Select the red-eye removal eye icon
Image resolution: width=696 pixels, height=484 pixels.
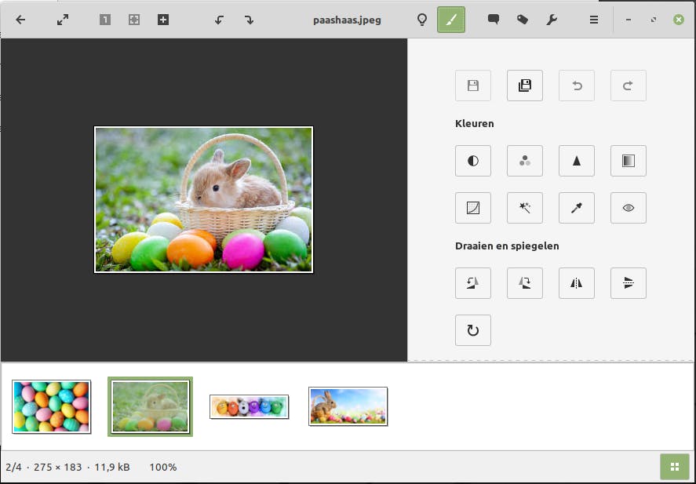[x=629, y=208]
